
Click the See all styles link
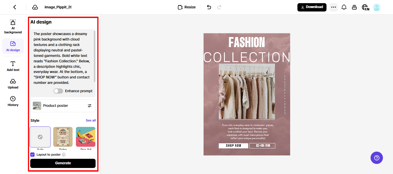(91, 121)
